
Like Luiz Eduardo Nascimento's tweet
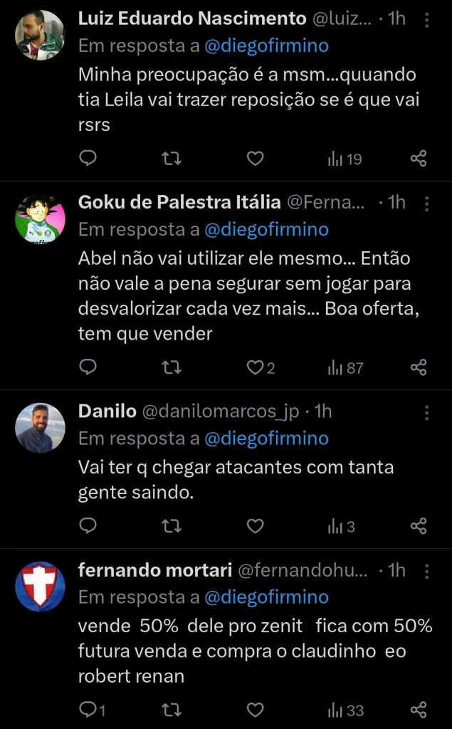tap(255, 159)
